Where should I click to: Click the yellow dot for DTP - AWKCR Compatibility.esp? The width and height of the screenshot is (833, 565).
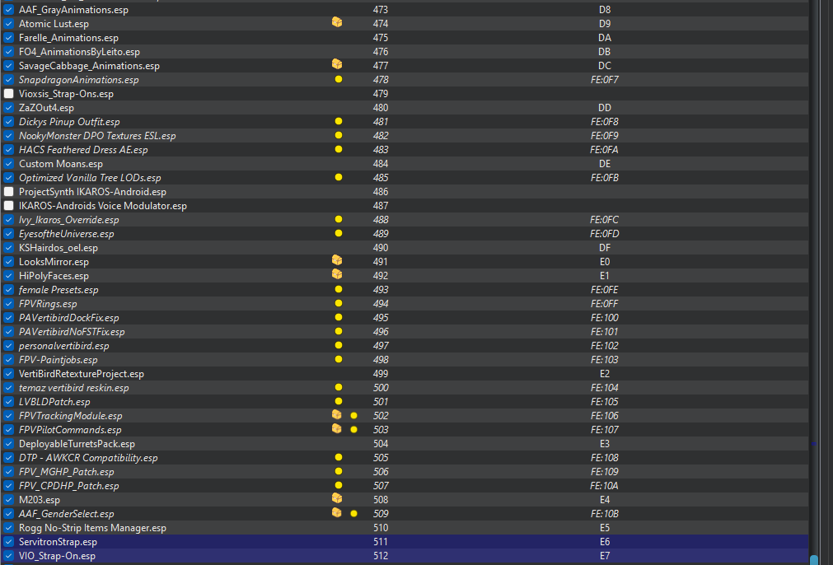[x=339, y=458]
